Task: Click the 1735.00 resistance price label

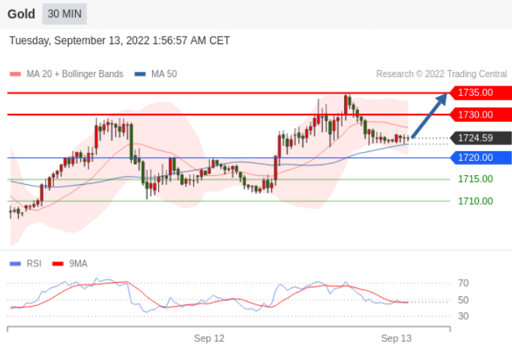Action: (481, 93)
